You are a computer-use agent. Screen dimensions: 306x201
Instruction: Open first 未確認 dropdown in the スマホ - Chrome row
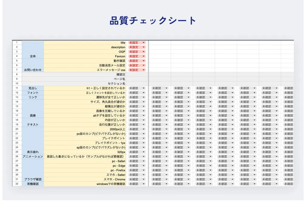click(144, 179)
